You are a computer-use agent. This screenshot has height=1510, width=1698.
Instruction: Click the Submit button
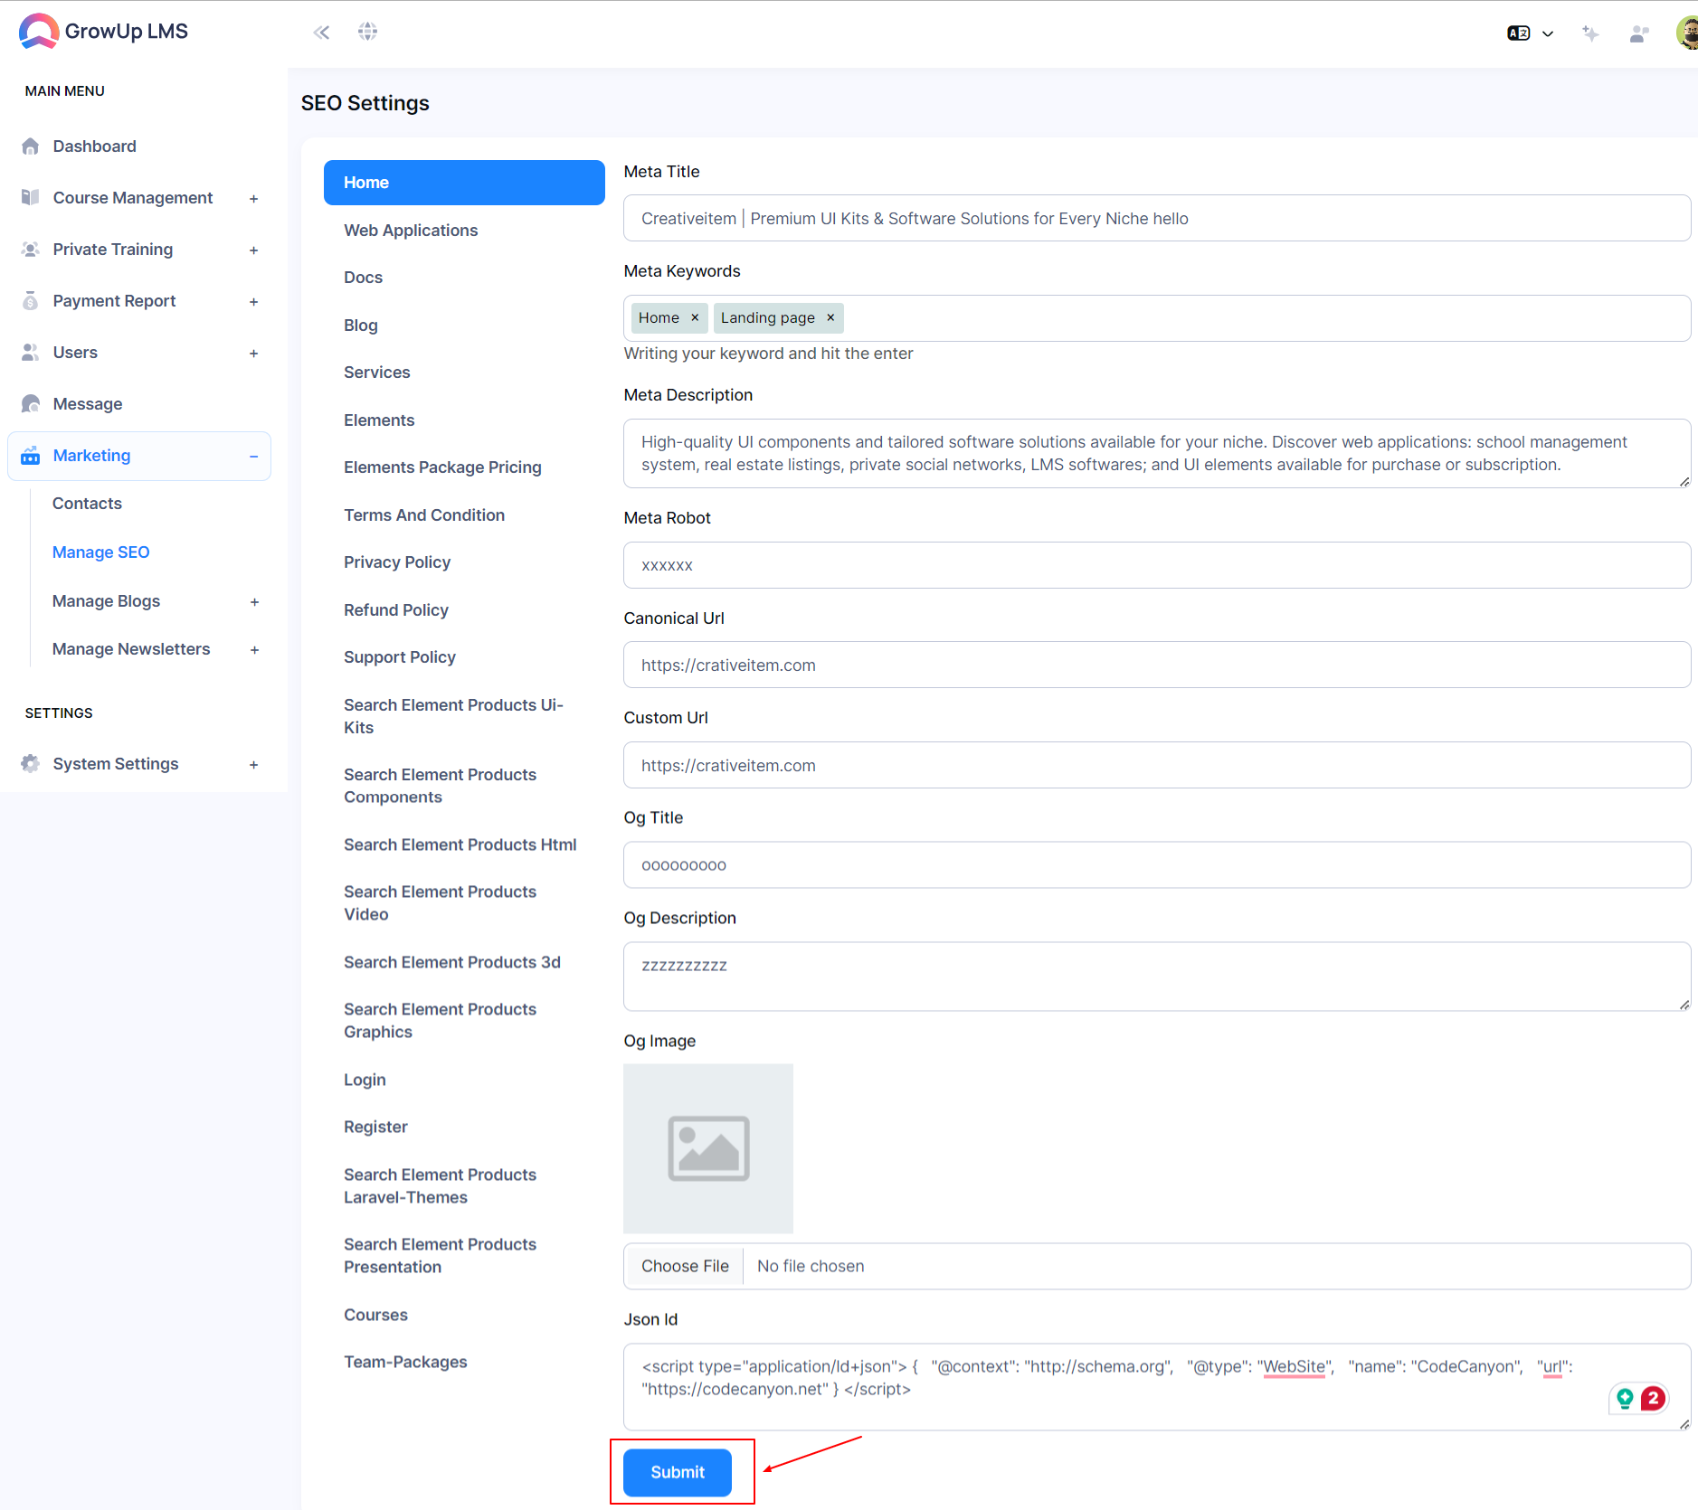click(x=678, y=1472)
